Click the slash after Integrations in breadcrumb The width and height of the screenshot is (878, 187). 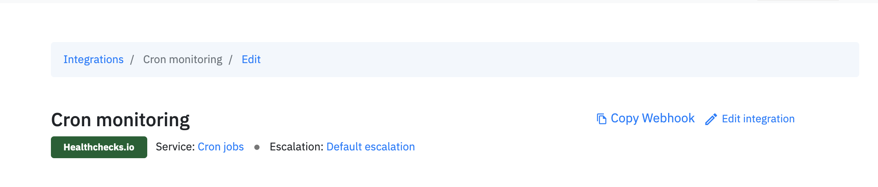(x=132, y=60)
